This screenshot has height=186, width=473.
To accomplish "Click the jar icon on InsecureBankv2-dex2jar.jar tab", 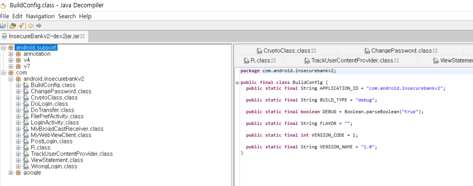I will tap(4, 36).
